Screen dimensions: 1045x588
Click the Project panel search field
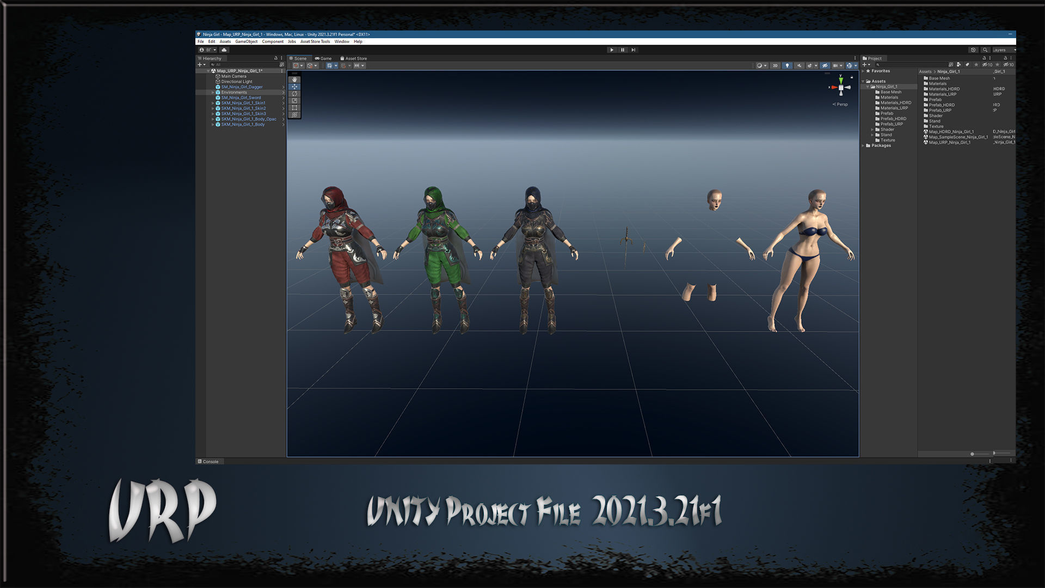pos(909,65)
